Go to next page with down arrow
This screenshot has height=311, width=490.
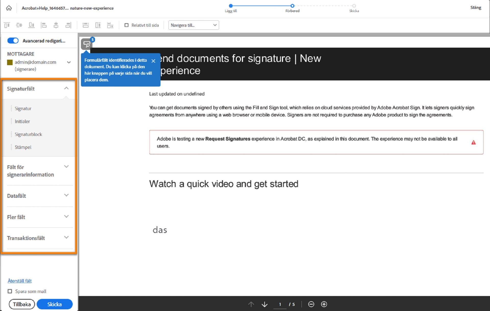pos(265,304)
